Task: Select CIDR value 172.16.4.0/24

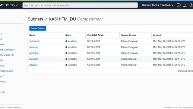Action: [93, 47]
